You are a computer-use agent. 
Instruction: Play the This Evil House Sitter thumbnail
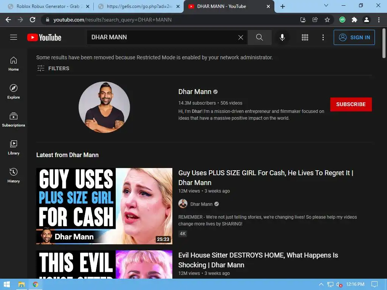click(x=104, y=264)
